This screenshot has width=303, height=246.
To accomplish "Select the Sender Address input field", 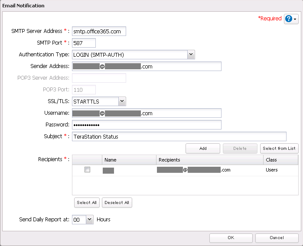I will click(147, 66).
